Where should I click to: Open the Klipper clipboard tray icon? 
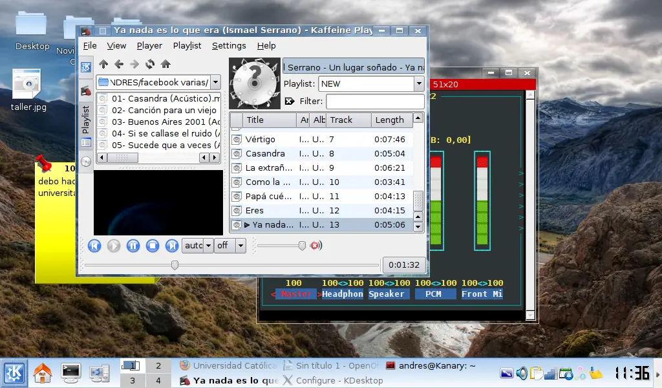coord(536,373)
